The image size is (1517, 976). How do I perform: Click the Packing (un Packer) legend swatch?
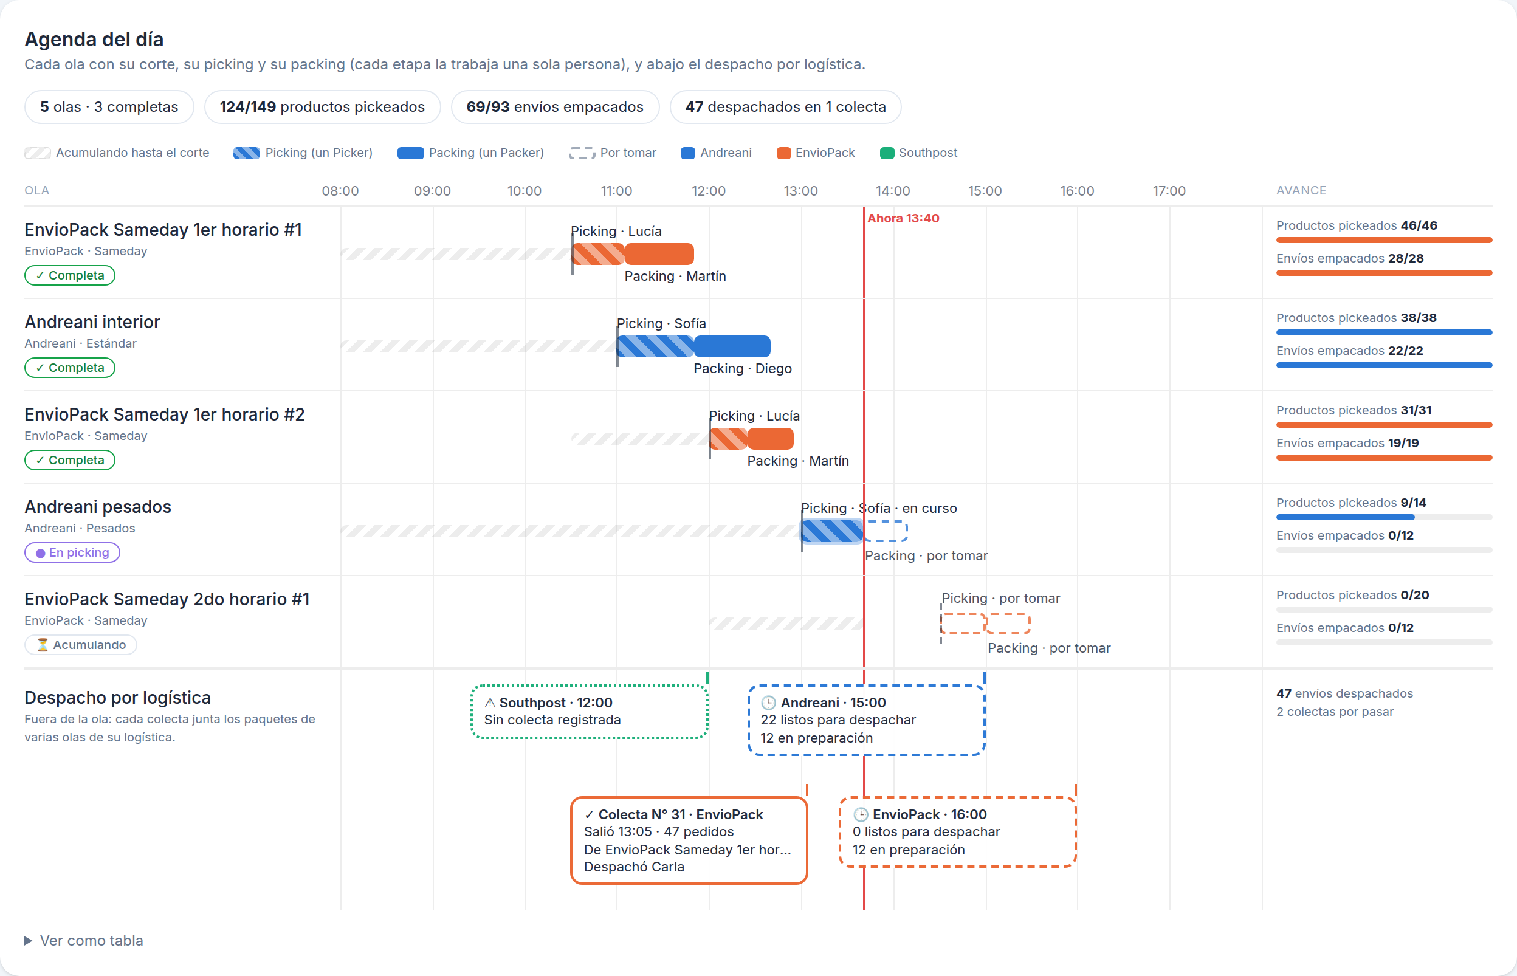tap(411, 153)
